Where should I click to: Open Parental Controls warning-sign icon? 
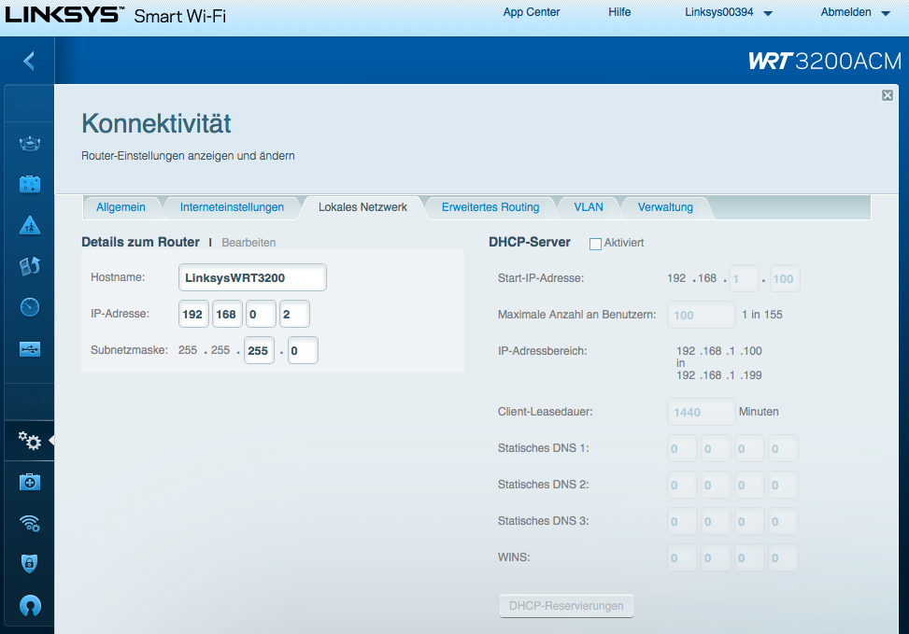30,225
